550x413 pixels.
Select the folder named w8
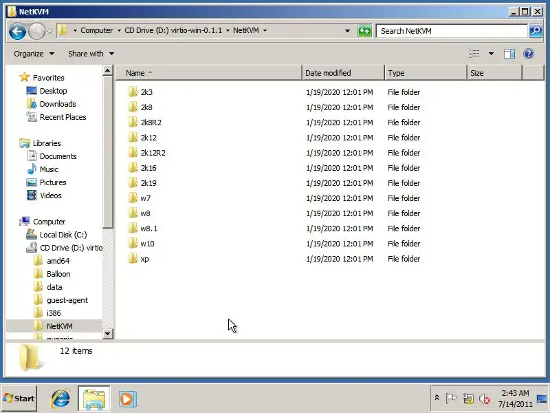pos(146,213)
